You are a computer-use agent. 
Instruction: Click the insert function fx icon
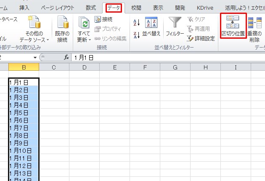click(x=66, y=57)
